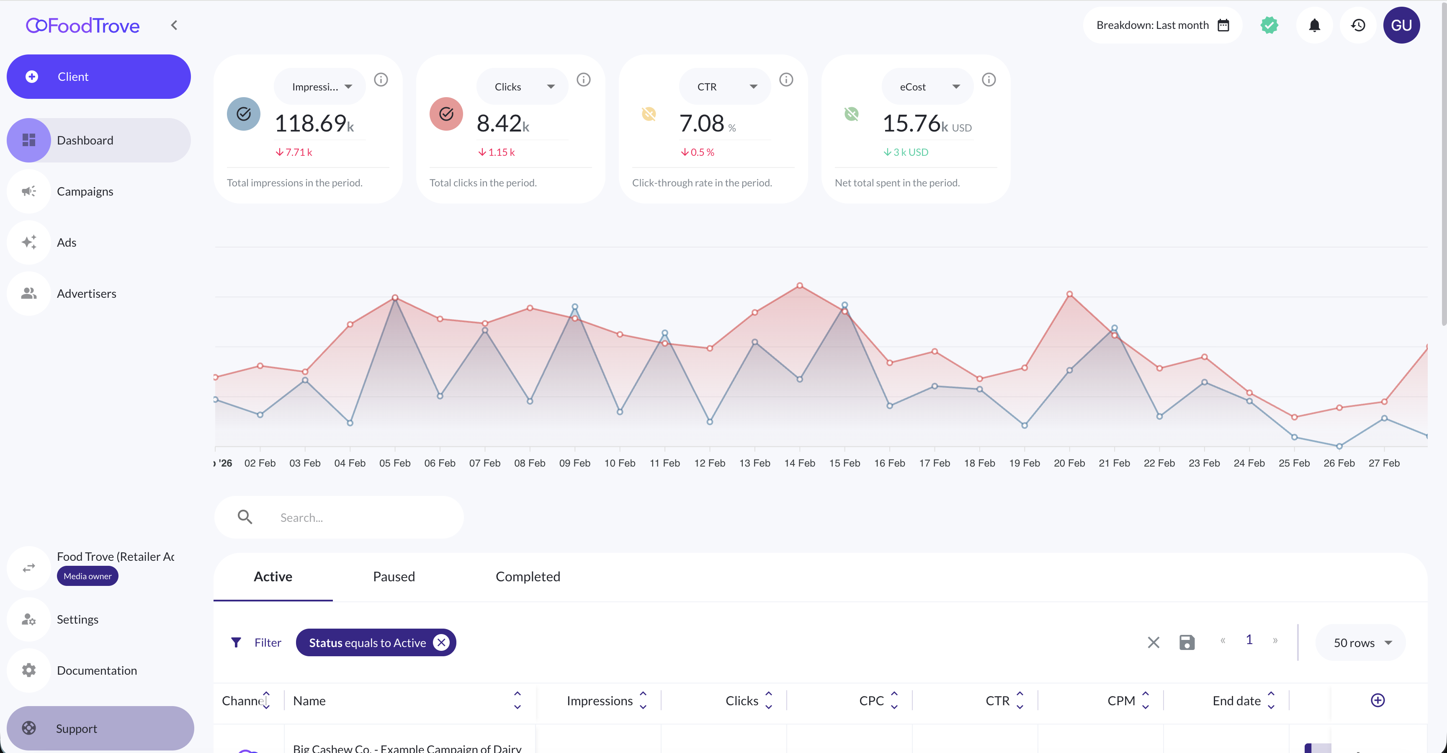This screenshot has width=1447, height=753.
Task: Open Campaigns in the sidebar
Action: 85,192
